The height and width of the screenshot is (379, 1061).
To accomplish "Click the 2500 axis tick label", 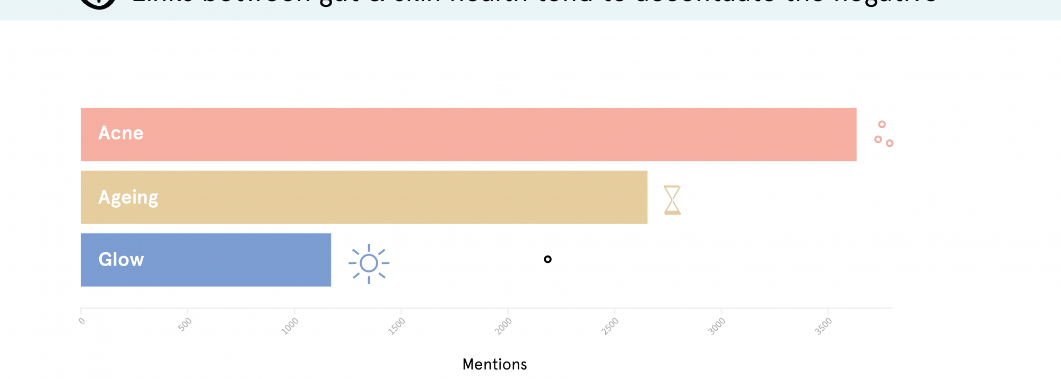I will pyautogui.click(x=610, y=326).
